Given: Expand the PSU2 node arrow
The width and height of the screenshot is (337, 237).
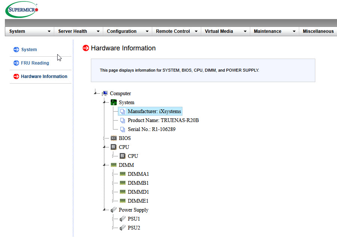Looking at the screenshot, I should coord(113,228).
